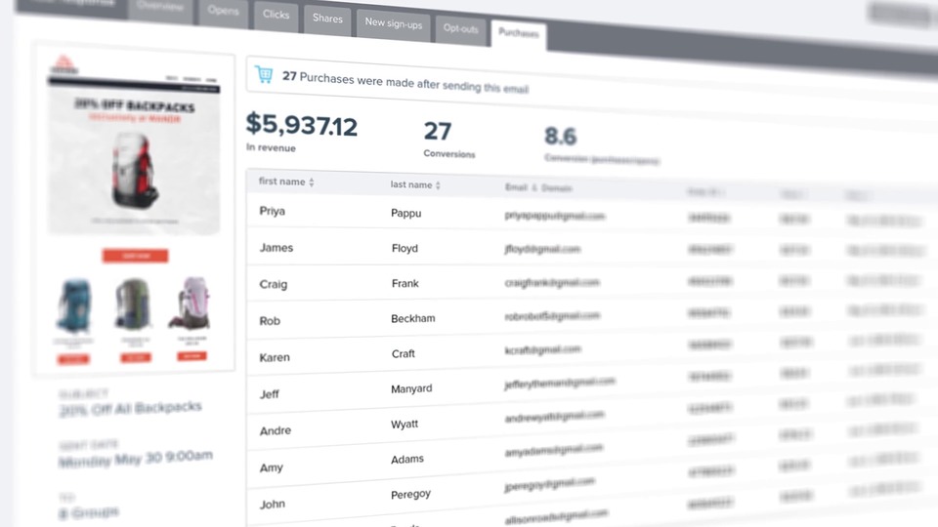Click the subject 20% Off All Backpacks

[x=130, y=409]
